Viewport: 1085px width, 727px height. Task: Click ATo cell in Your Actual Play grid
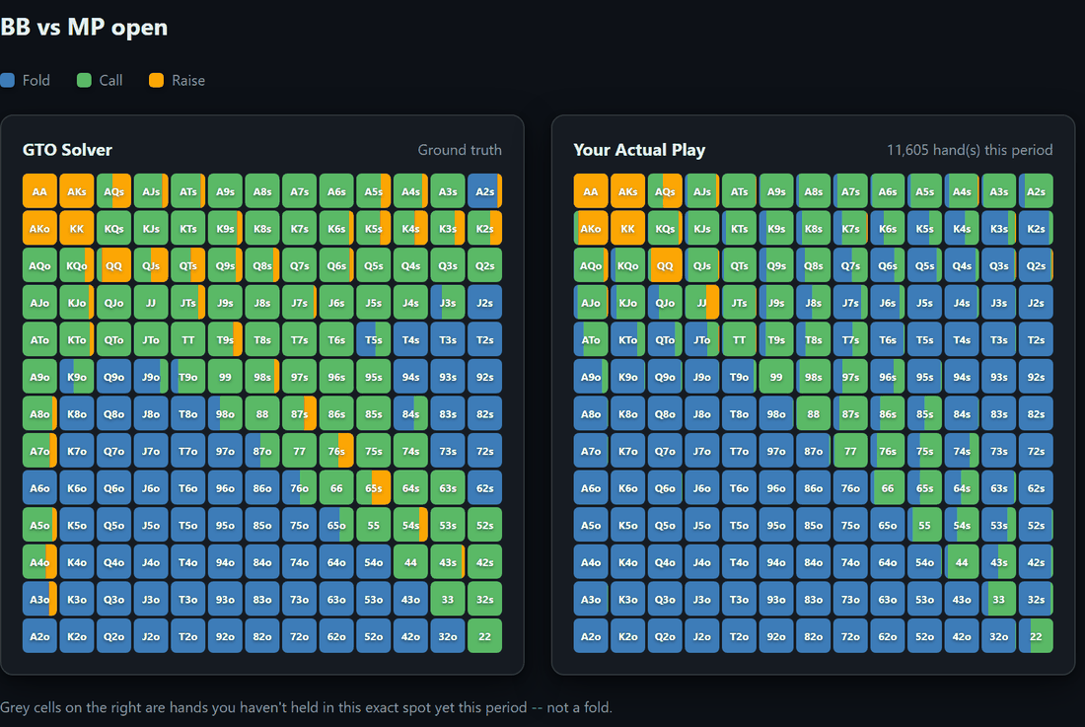590,339
